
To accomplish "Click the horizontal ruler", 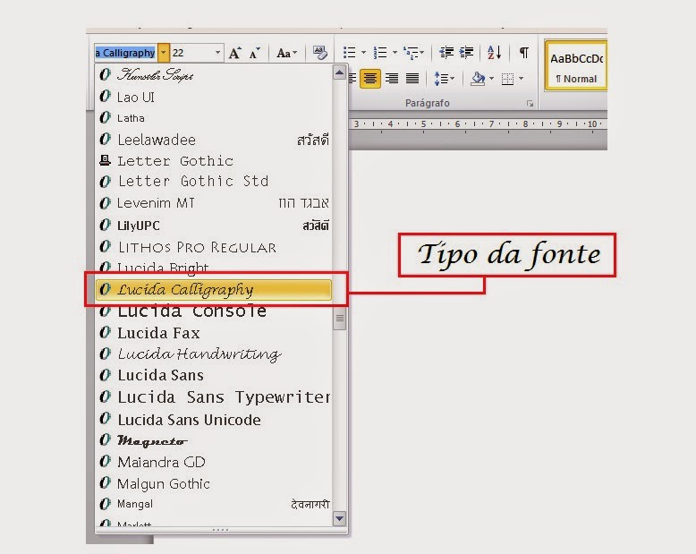I will (x=478, y=124).
